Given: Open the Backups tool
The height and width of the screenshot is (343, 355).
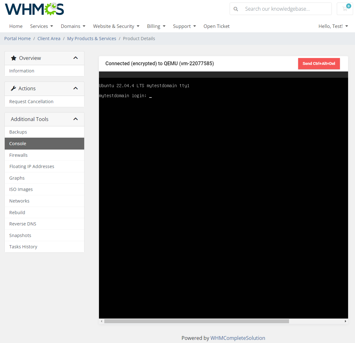Looking at the screenshot, I should tap(18, 132).
